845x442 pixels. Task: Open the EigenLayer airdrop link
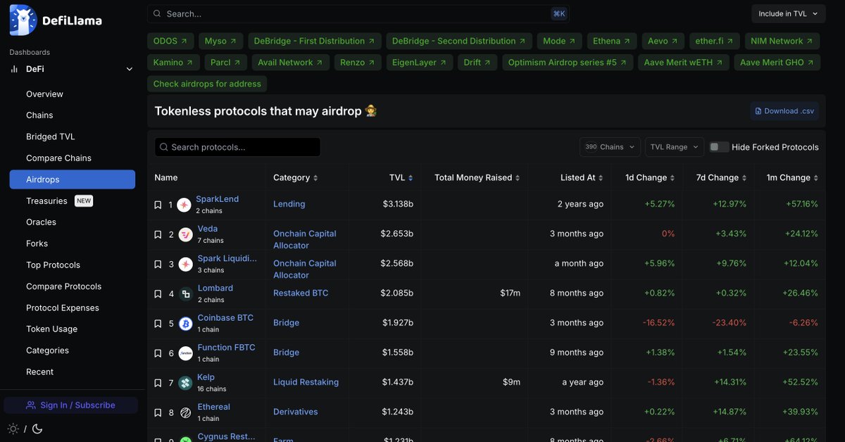point(420,63)
